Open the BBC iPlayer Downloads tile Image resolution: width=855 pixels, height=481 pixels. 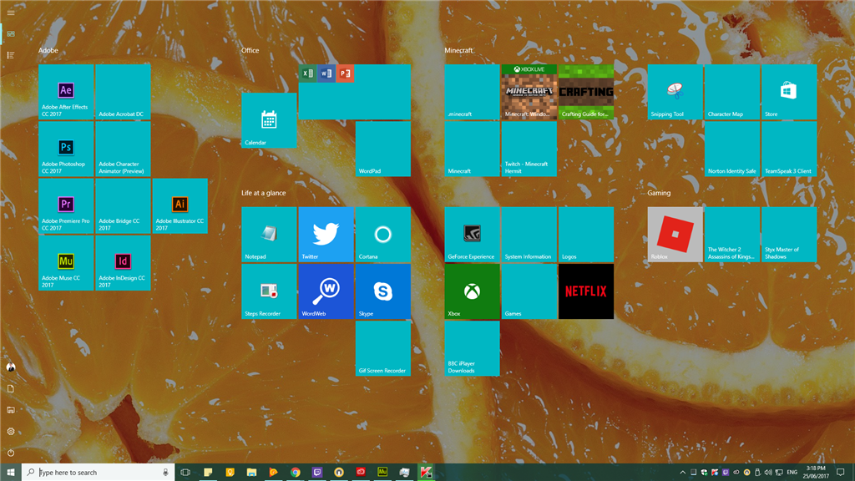tap(473, 348)
